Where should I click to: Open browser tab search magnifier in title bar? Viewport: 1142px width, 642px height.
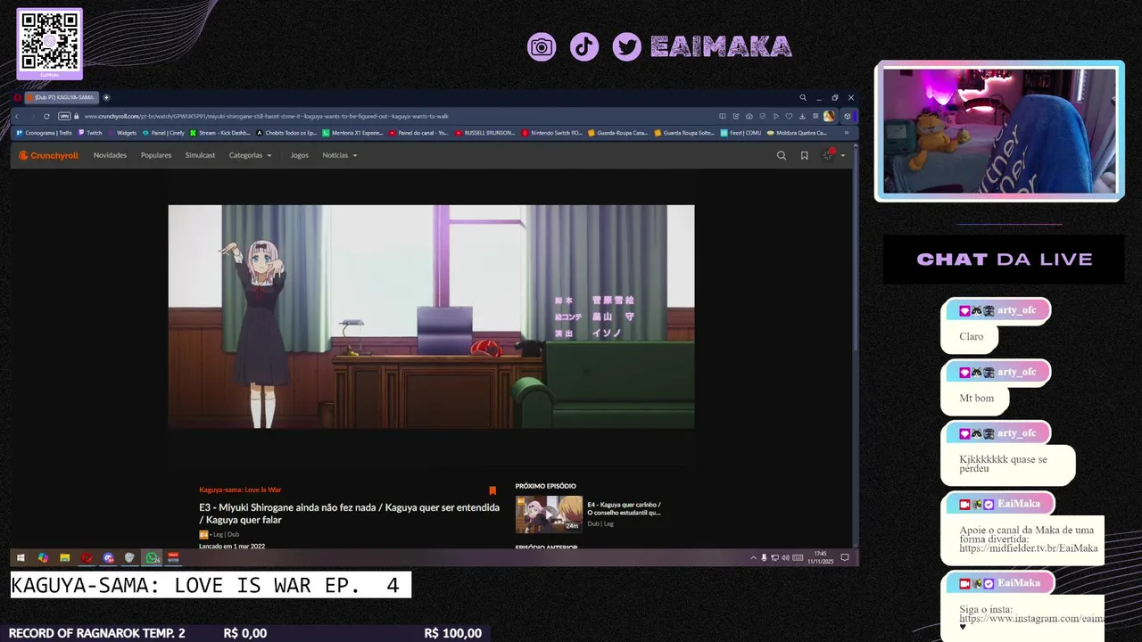[x=803, y=97]
